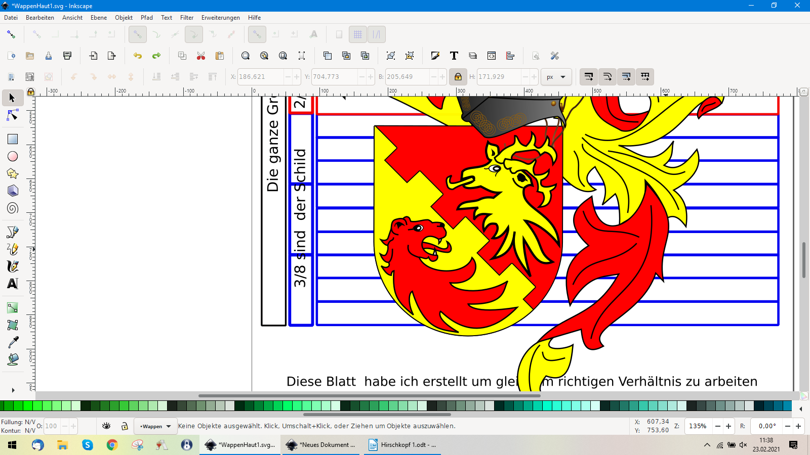Activate the Star and polygon tool
This screenshot has width=810, height=455.
[x=13, y=173]
